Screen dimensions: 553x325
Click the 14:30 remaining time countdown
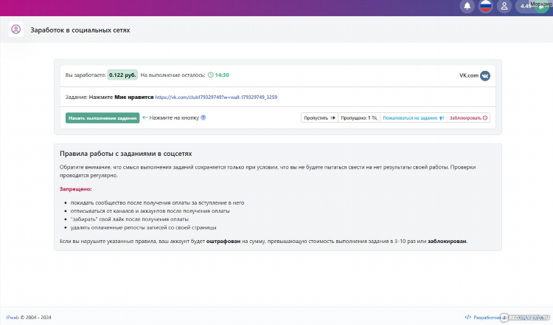click(218, 75)
